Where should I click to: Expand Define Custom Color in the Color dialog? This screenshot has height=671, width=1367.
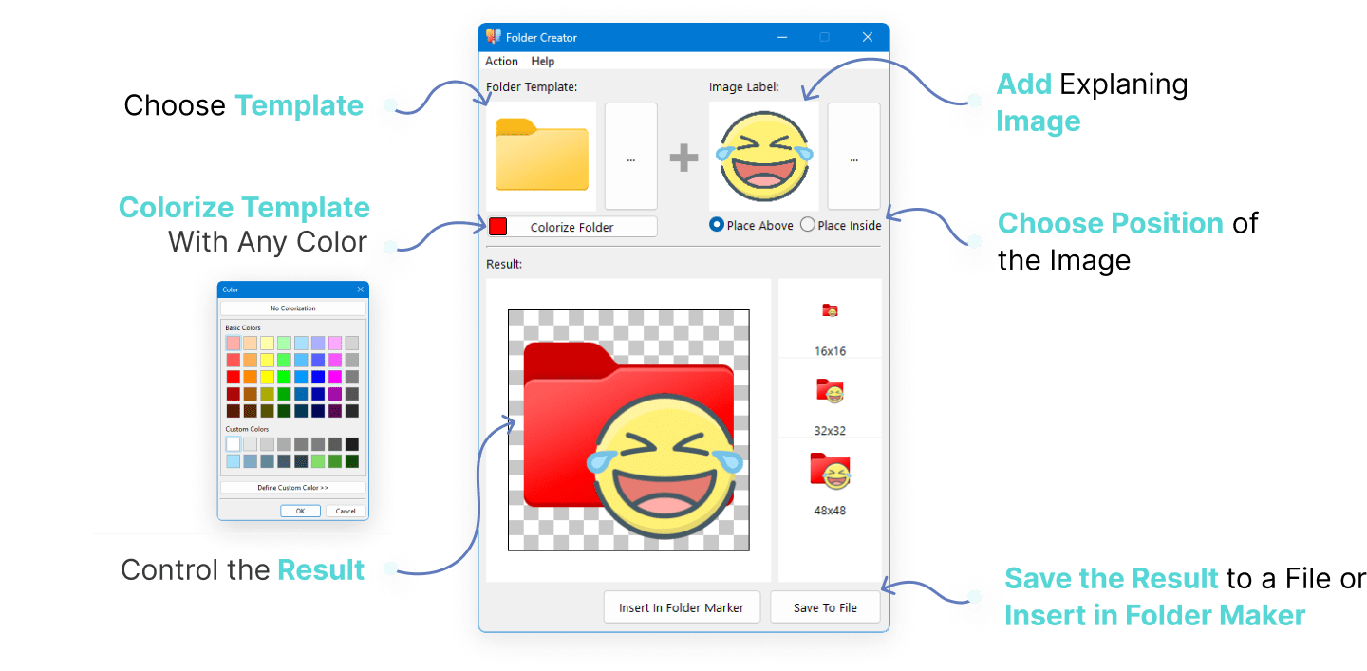[x=292, y=488]
